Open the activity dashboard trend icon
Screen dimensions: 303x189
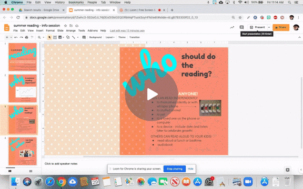232,27
